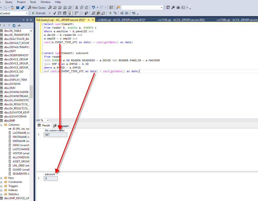Click the Copy icon in toolbar

82,7
